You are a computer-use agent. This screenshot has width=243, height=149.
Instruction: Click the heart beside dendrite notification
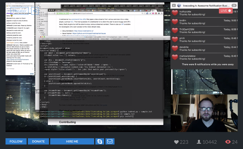point(175,48)
